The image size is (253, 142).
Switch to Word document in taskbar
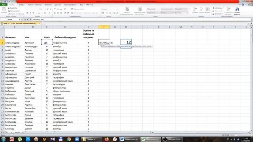point(129,139)
